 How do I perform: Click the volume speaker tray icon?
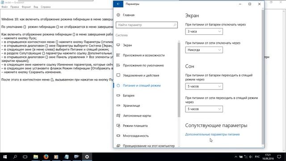(x=251, y=157)
